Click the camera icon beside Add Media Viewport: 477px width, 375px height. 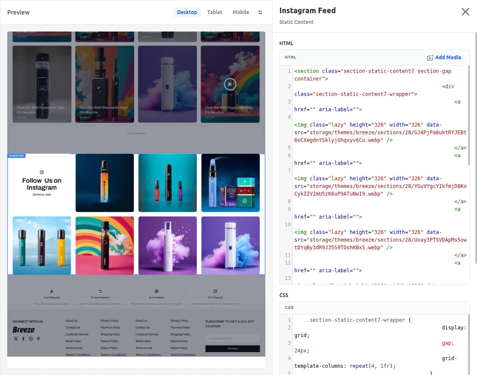[x=430, y=58]
